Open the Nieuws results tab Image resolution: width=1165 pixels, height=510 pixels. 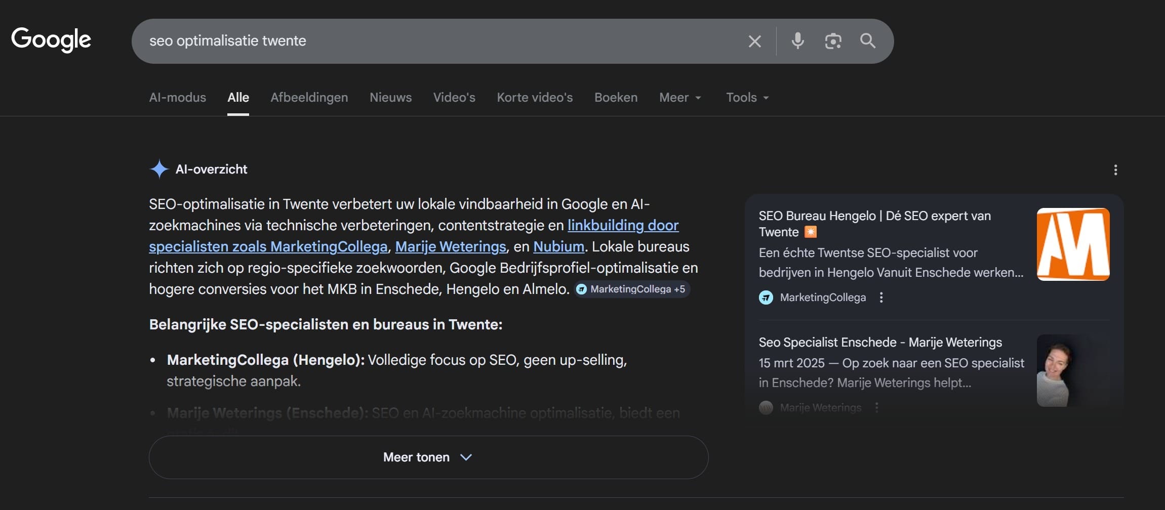tap(390, 97)
